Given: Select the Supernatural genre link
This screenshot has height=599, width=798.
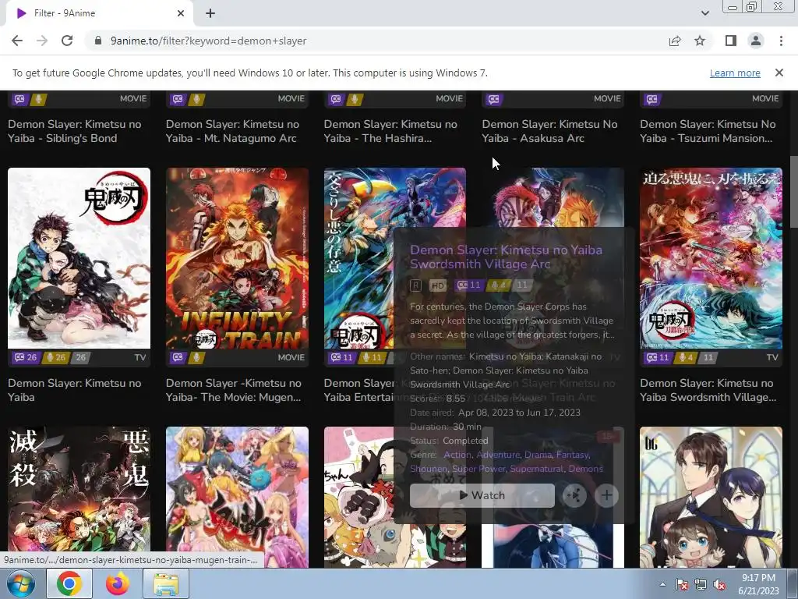Looking at the screenshot, I should coord(536,469).
